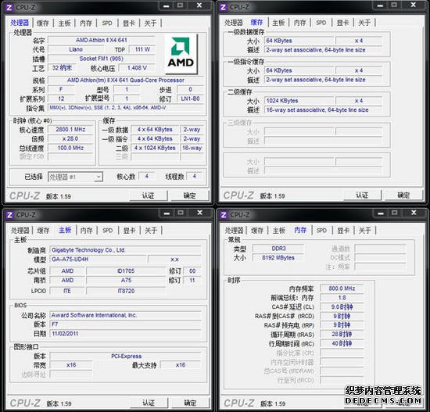
Task: Click the LPCIO value IT8720
Action: (x=126, y=291)
